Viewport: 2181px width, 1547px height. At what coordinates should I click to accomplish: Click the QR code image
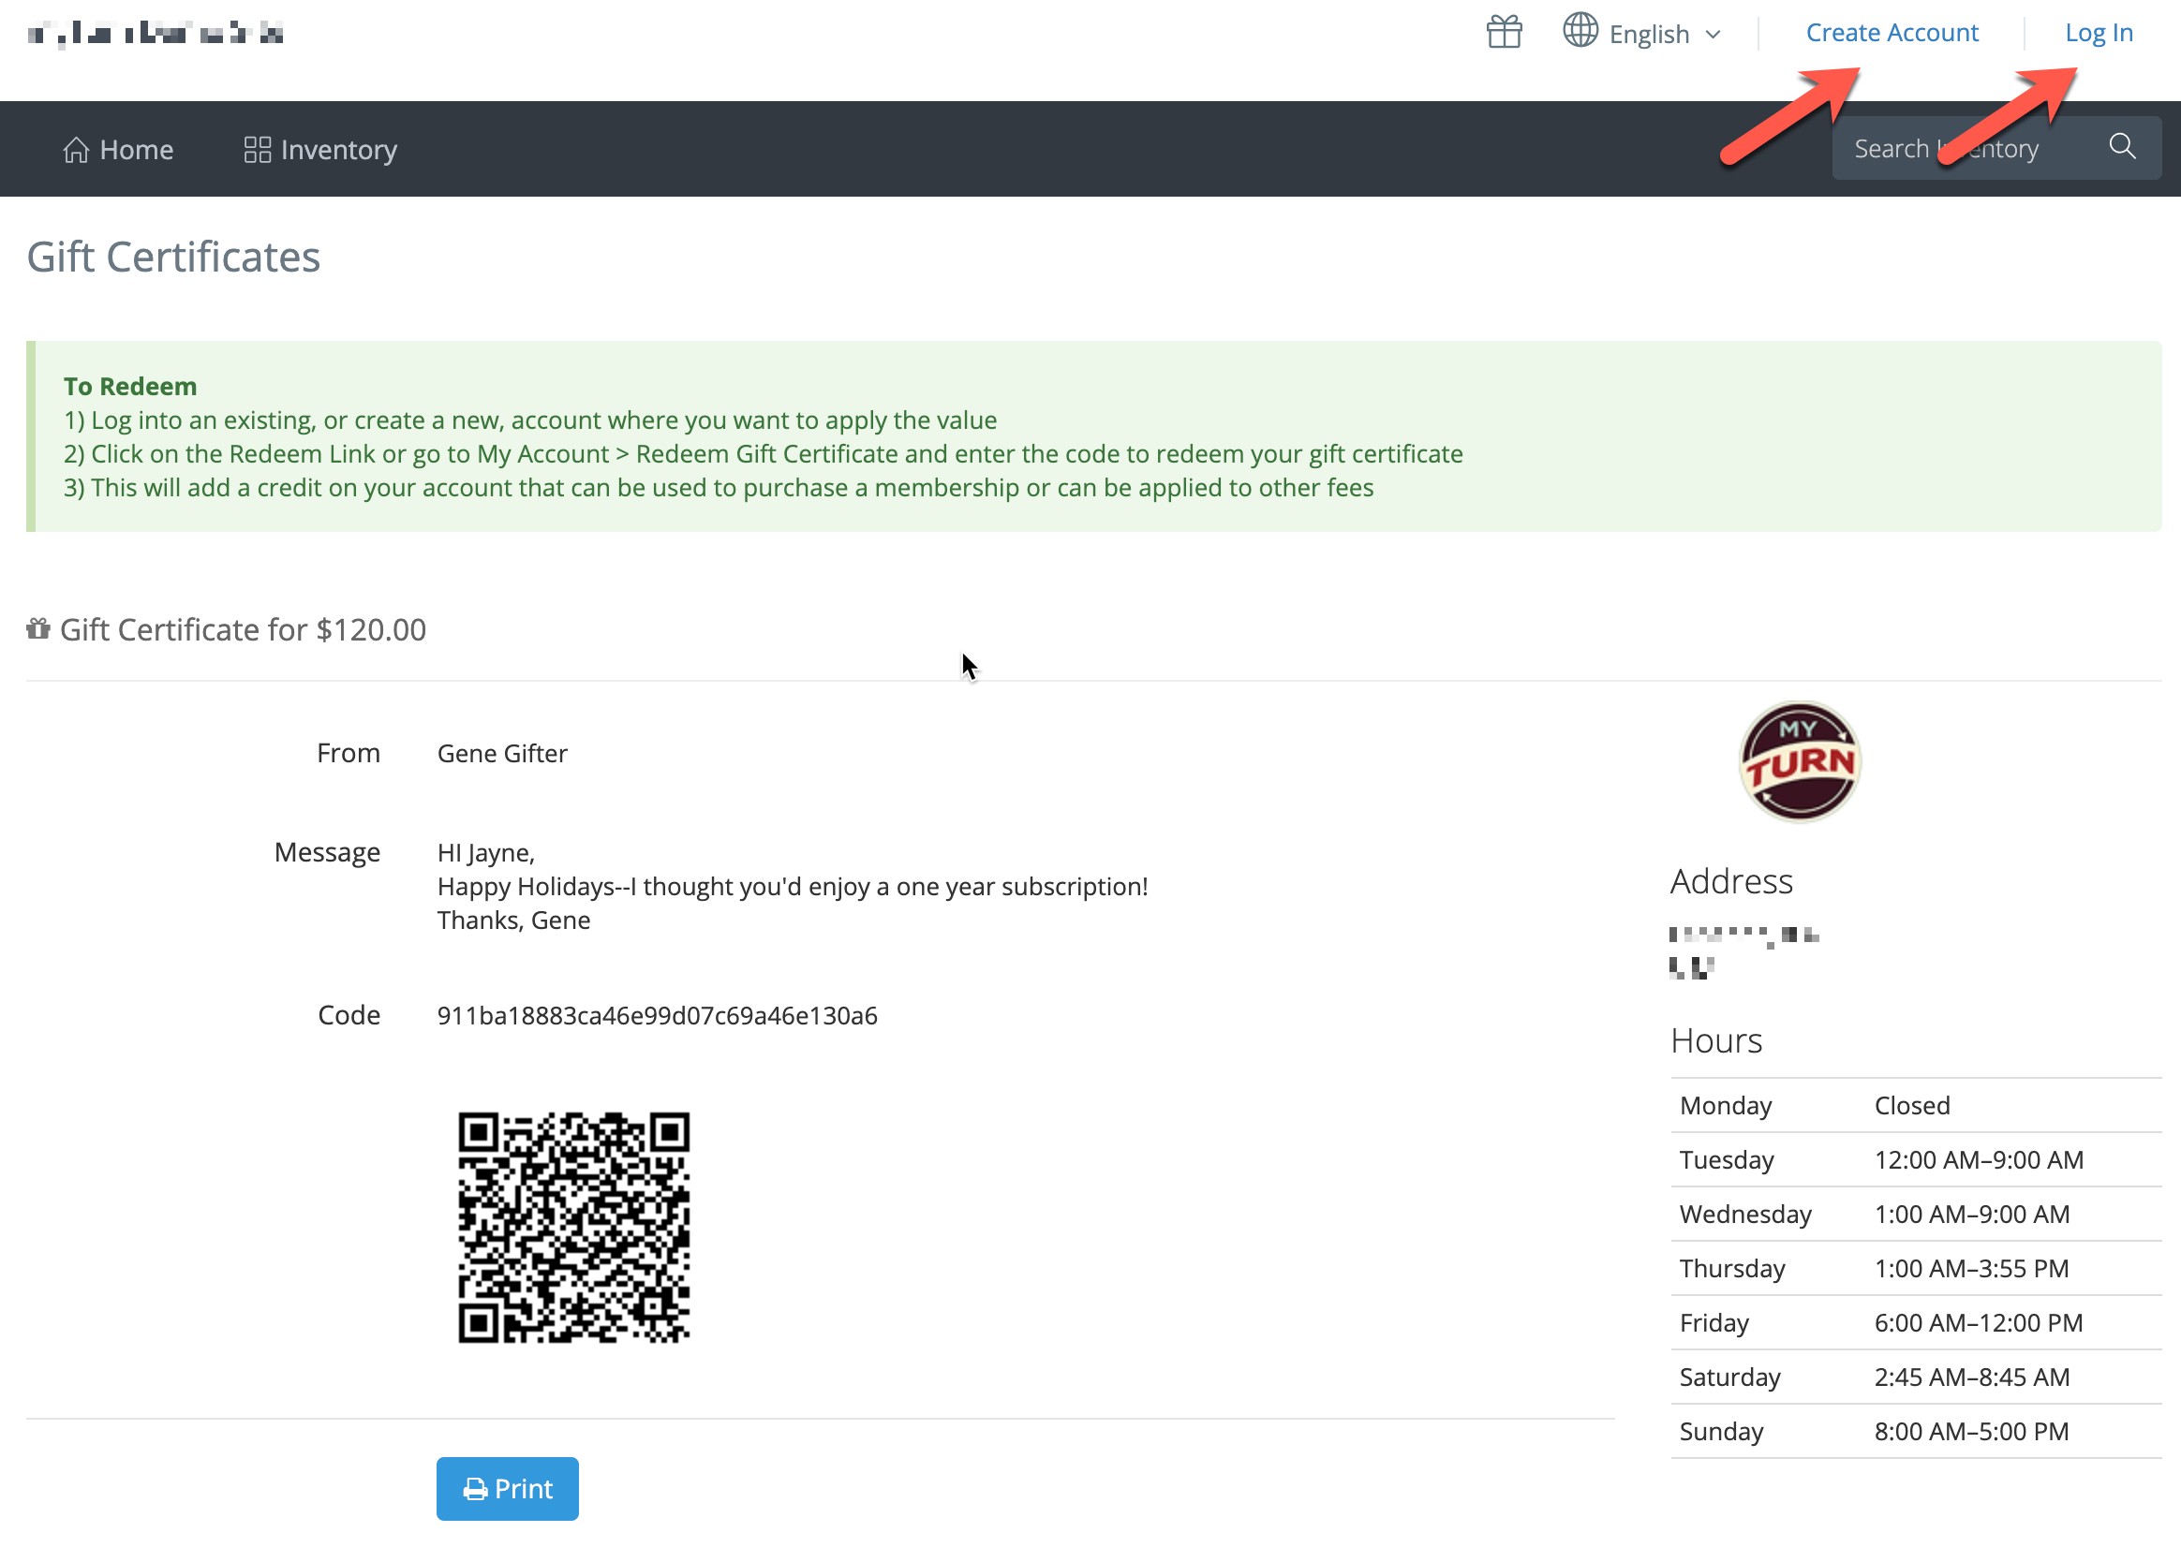click(x=573, y=1227)
